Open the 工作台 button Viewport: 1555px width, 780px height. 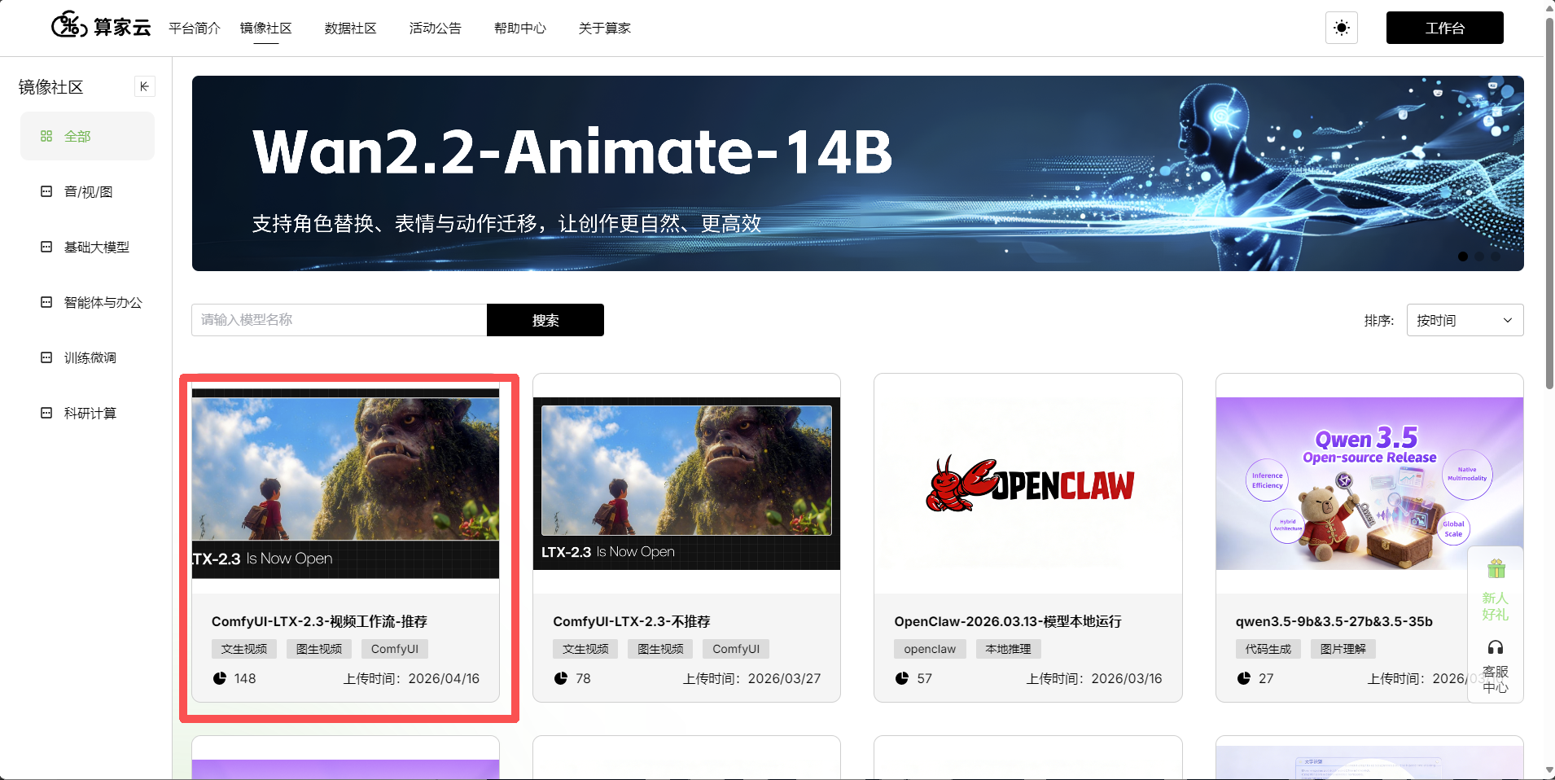[x=1445, y=28]
